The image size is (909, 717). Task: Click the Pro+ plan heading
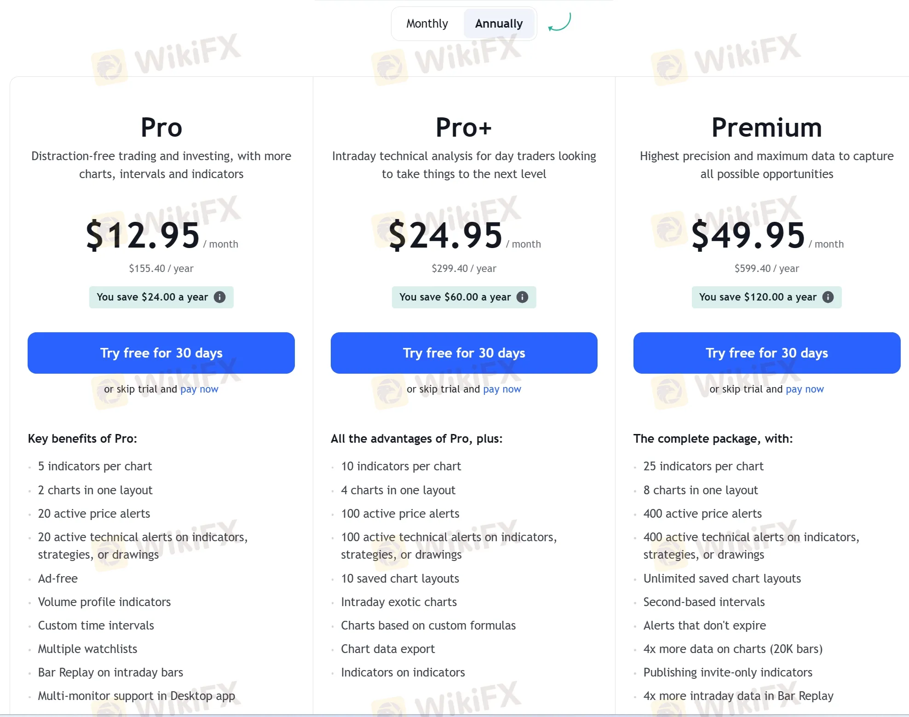click(x=464, y=127)
